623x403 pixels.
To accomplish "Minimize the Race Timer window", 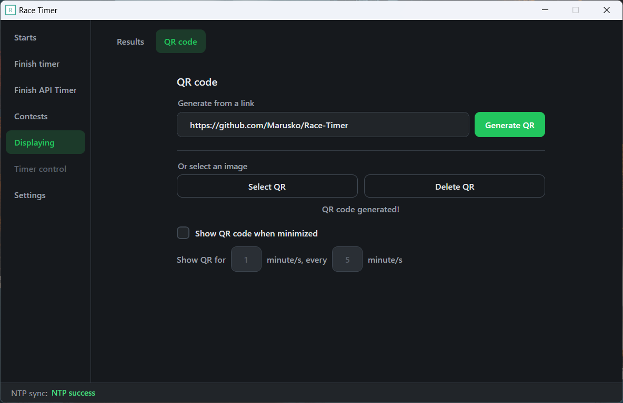I will [545, 10].
